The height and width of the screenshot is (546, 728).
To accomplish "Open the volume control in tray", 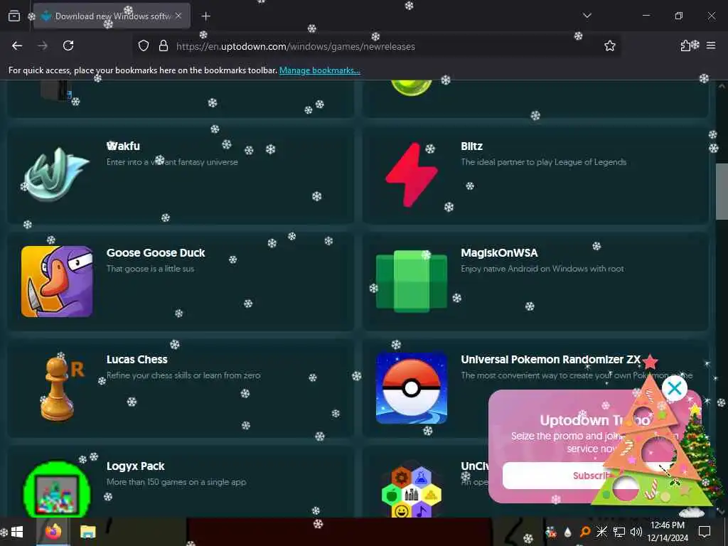I will click(x=636, y=532).
